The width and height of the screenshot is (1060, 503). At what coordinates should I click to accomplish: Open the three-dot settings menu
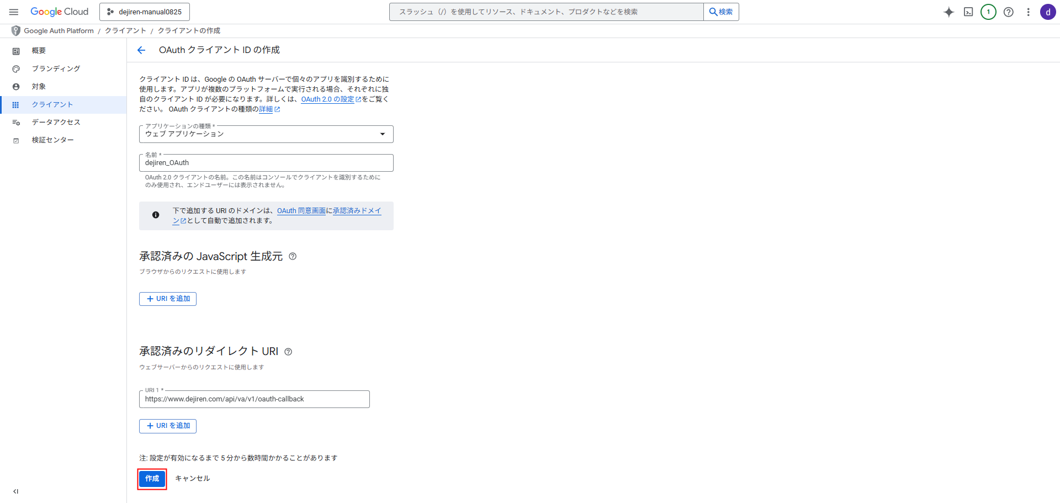(x=1028, y=12)
